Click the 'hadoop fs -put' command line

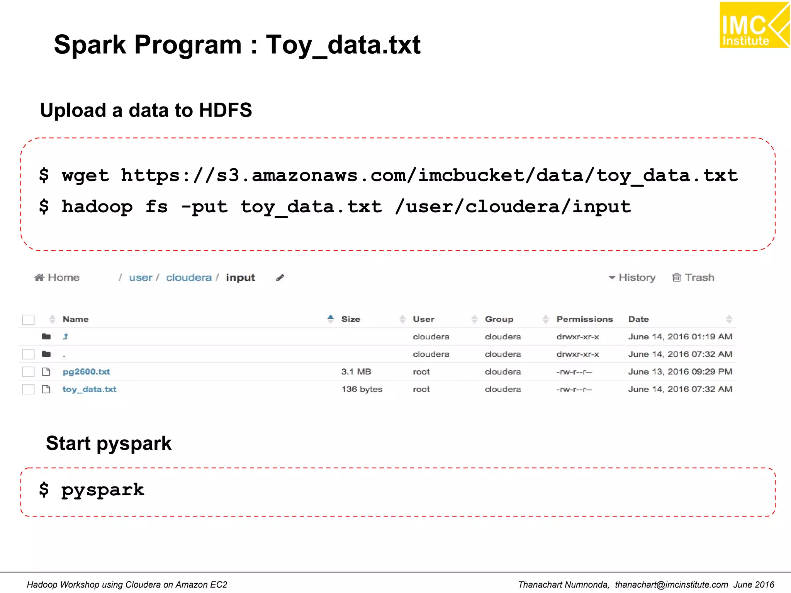point(335,207)
